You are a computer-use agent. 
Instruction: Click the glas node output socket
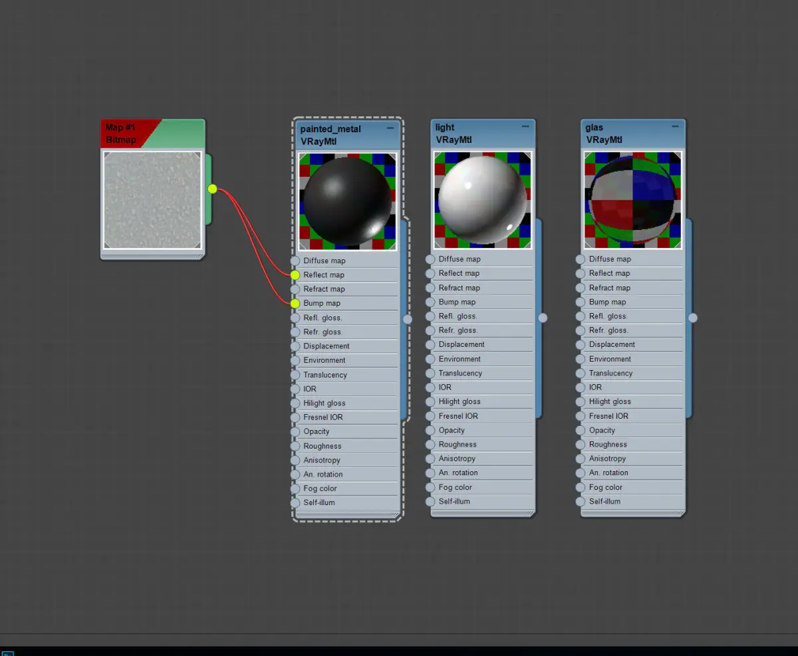click(x=693, y=318)
